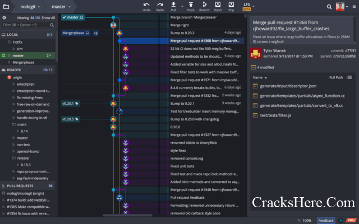Click modified icon for test/tests/filter.js
The height and width of the screenshot is (224, 359).
(x=255, y=115)
